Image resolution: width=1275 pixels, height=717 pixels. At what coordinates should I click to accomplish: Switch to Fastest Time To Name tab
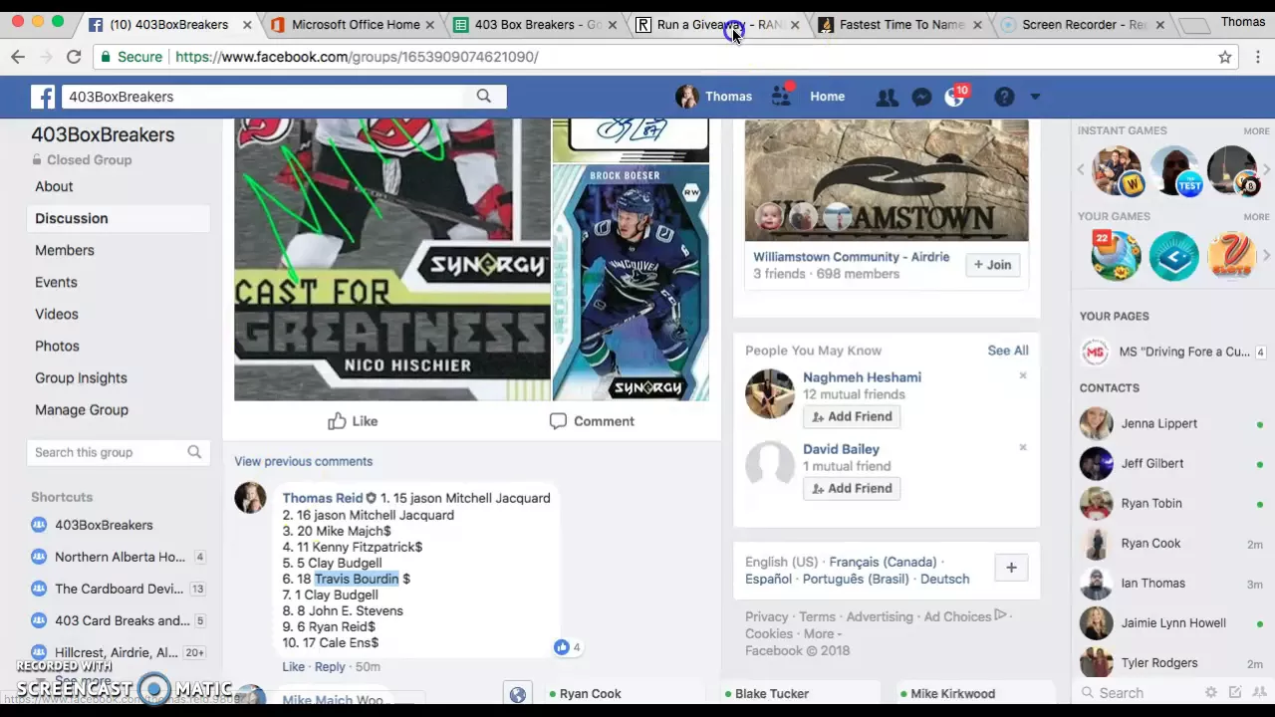[x=901, y=24]
